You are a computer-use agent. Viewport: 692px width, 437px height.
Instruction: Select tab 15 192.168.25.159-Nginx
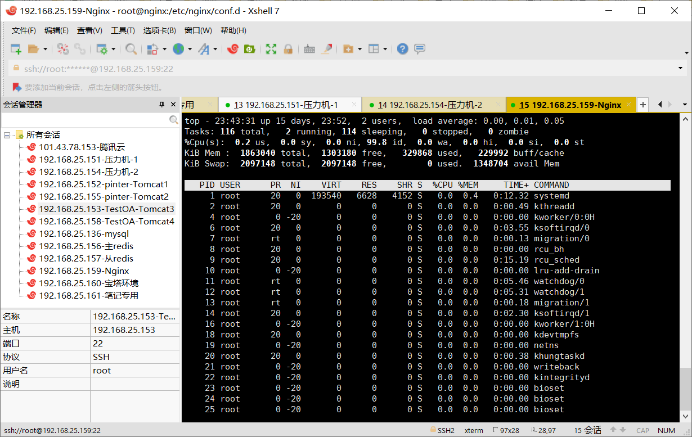(x=570, y=105)
